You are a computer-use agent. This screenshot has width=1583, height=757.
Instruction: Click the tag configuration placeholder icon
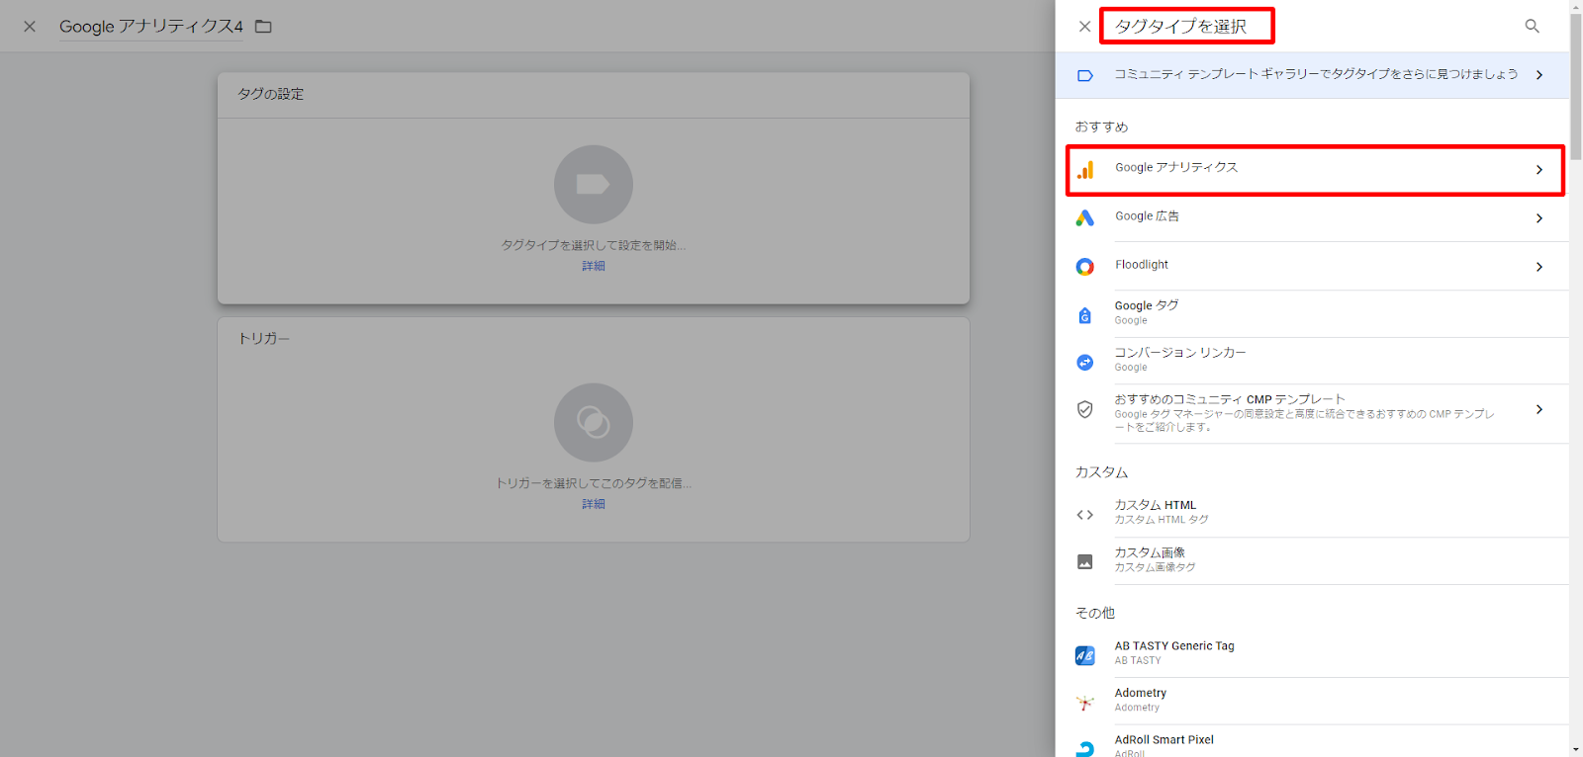[594, 185]
